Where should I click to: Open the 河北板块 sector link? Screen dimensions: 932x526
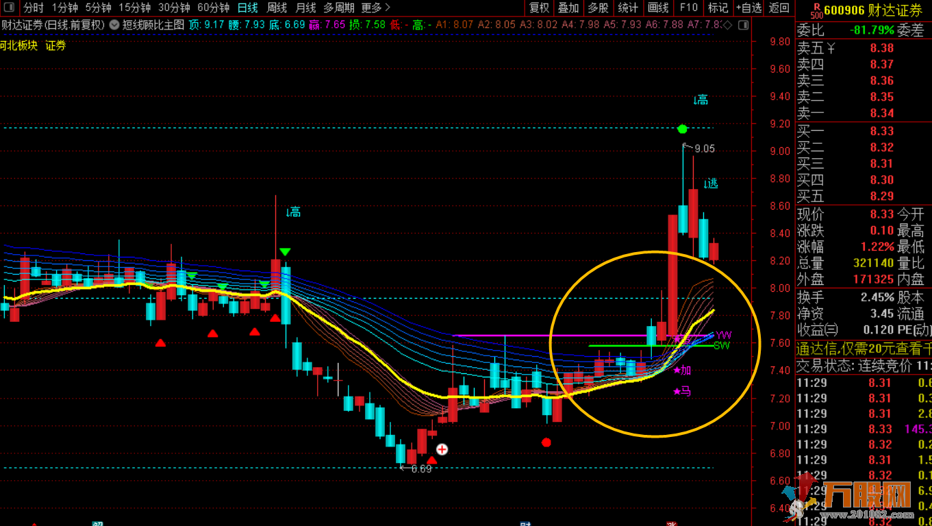(x=19, y=46)
